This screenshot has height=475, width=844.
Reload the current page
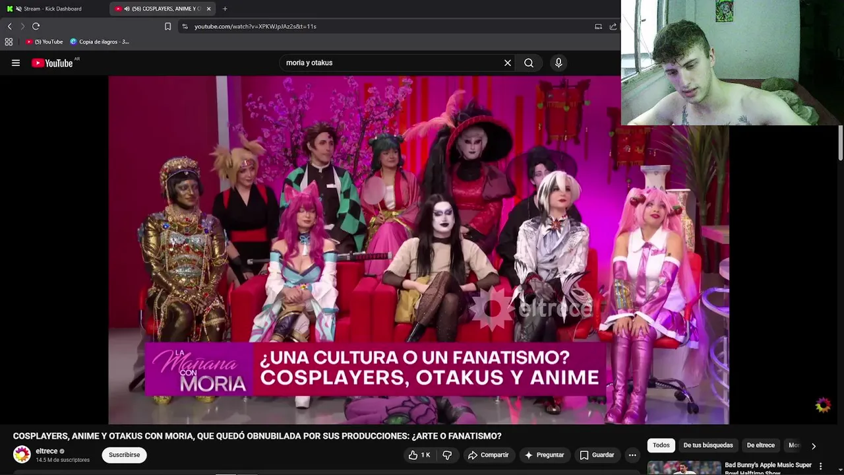(36, 26)
